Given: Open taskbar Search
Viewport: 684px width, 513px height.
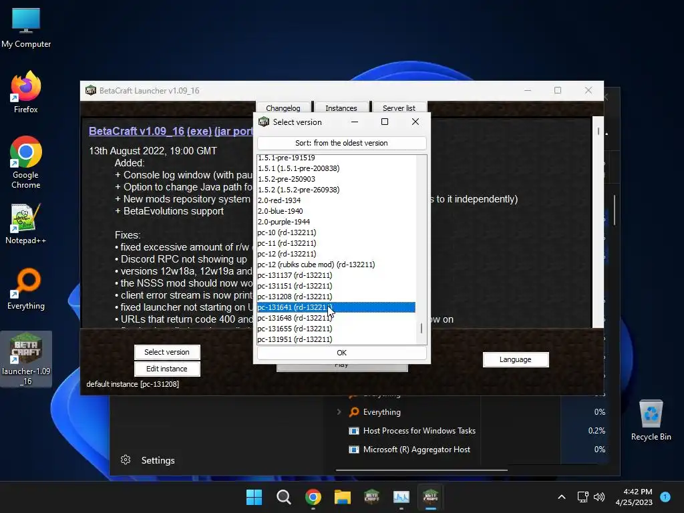Looking at the screenshot, I should click(x=283, y=497).
